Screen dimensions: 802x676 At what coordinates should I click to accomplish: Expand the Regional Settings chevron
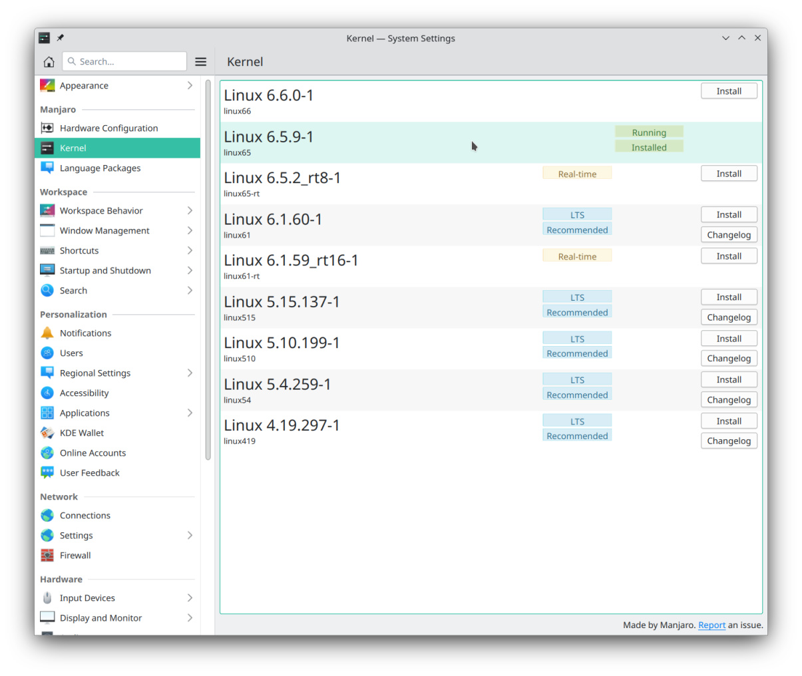point(190,373)
